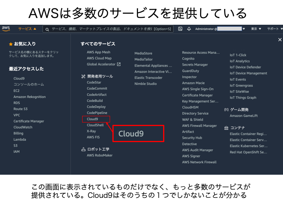Open CodeBuild service
The height and width of the screenshot is (212, 283).
click(95, 101)
